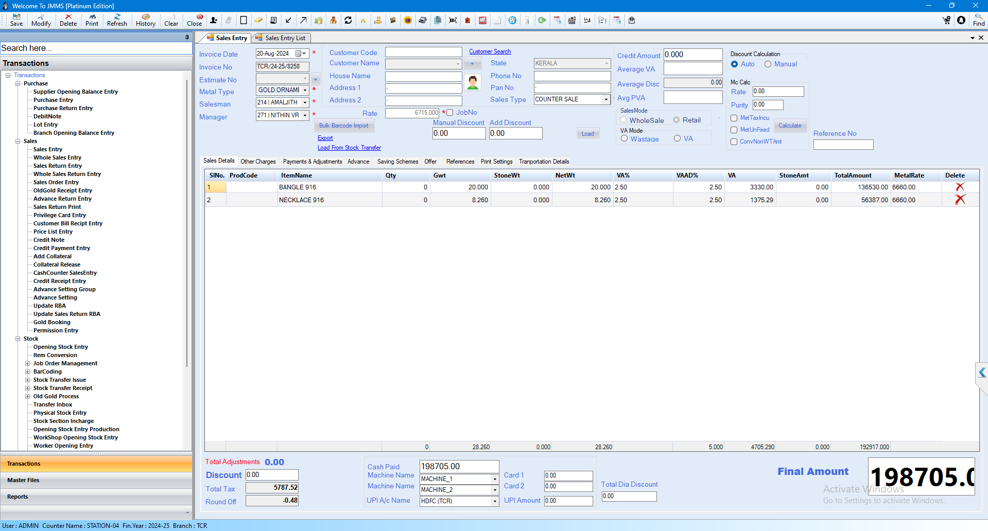Click the Print toolbar icon
This screenshot has width=988, height=531.
coord(92,20)
